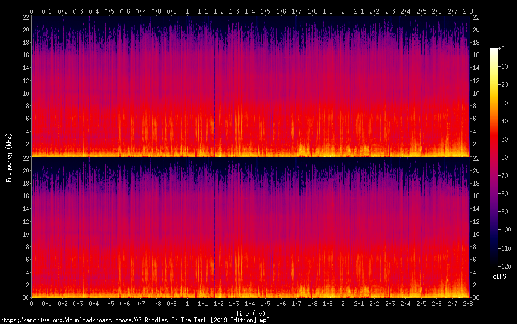Select the "10" kHz label left of upper channel
Viewport: 517px width, 324px height.
pyautogui.click(x=25, y=93)
